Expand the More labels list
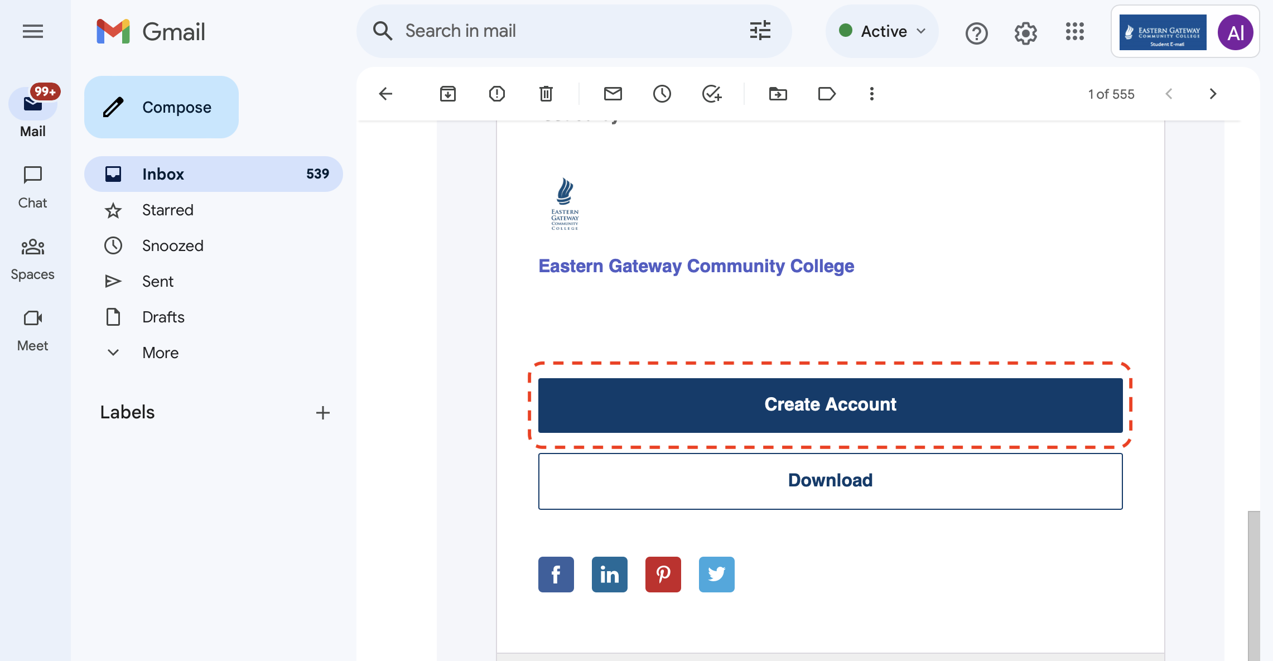This screenshot has height=661, width=1273. coord(160,353)
